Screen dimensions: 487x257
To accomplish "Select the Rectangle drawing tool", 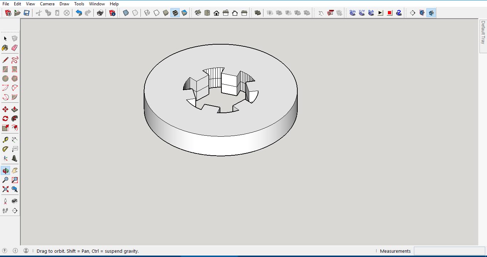I will (5, 69).
